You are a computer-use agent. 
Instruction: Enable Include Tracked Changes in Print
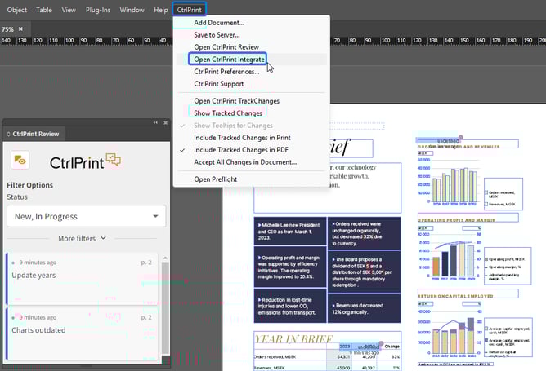242,138
